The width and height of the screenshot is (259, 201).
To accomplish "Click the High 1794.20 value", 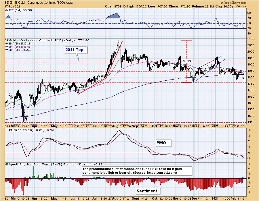I will coord(137,6).
